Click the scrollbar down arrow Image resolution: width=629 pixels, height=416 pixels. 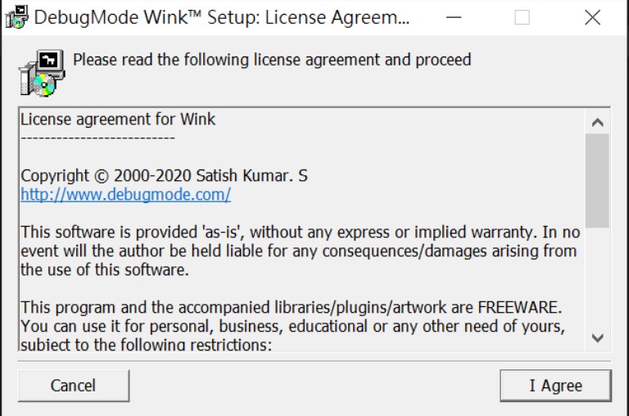click(597, 337)
